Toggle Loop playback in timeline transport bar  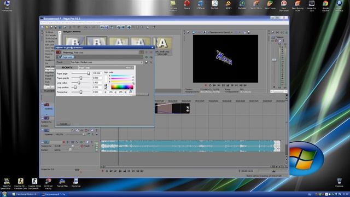click(107, 171)
